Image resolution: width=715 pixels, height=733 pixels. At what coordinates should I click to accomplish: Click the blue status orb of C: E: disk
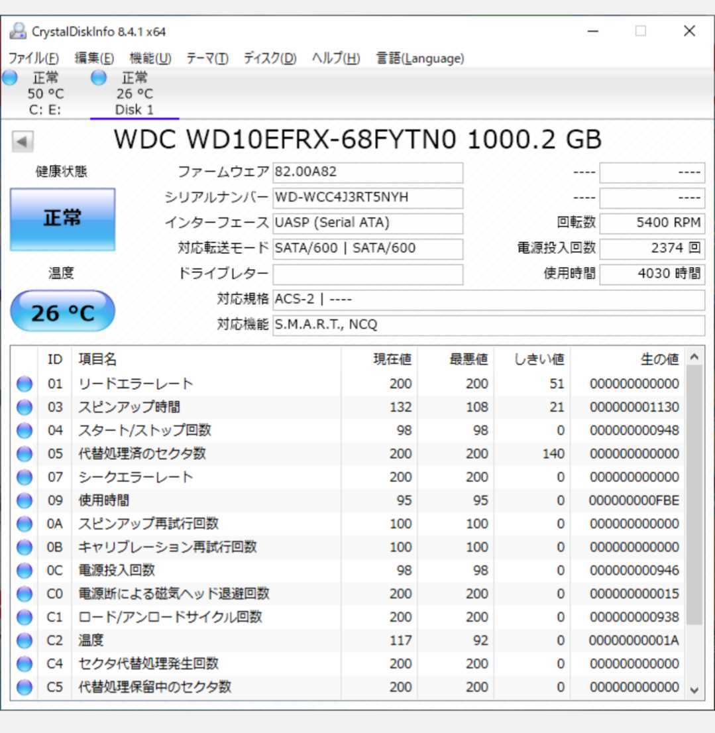pyautogui.click(x=11, y=78)
